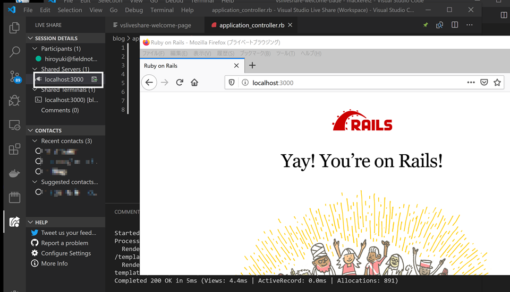The width and height of the screenshot is (510, 292).
Task: Collapse the HELP section
Action: tap(30, 222)
